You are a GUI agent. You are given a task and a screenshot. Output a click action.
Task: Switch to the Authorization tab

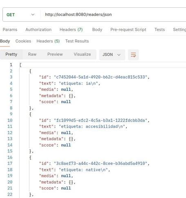pos(38,29)
